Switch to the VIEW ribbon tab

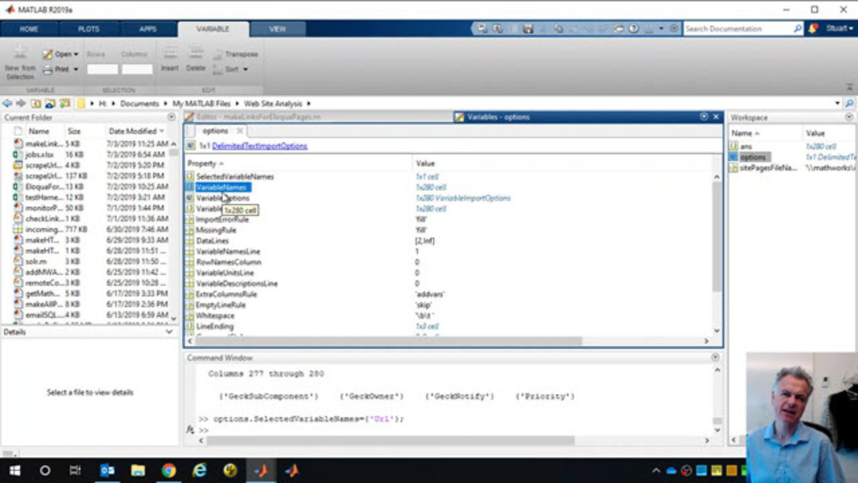278,29
